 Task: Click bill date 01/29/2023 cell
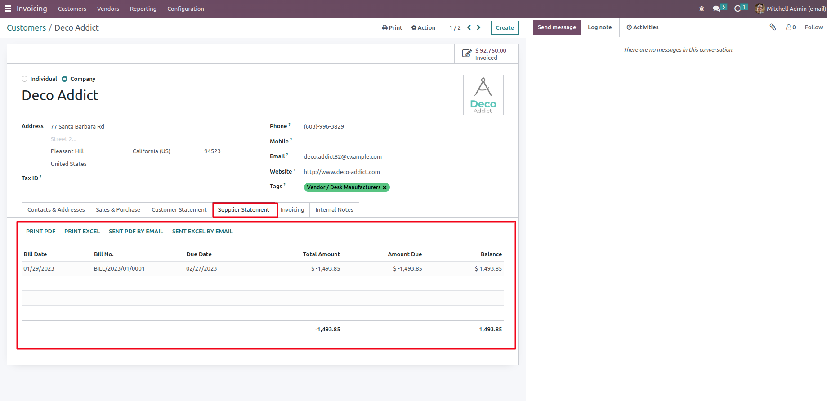pyautogui.click(x=39, y=269)
